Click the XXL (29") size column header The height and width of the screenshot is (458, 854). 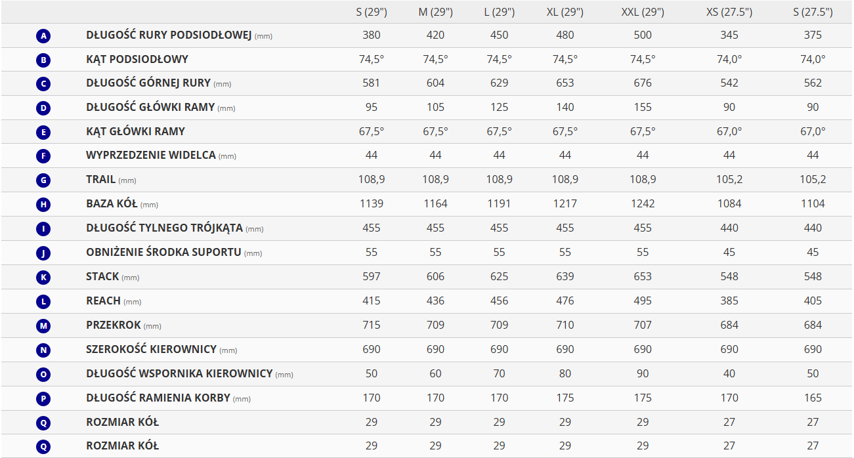pos(643,12)
